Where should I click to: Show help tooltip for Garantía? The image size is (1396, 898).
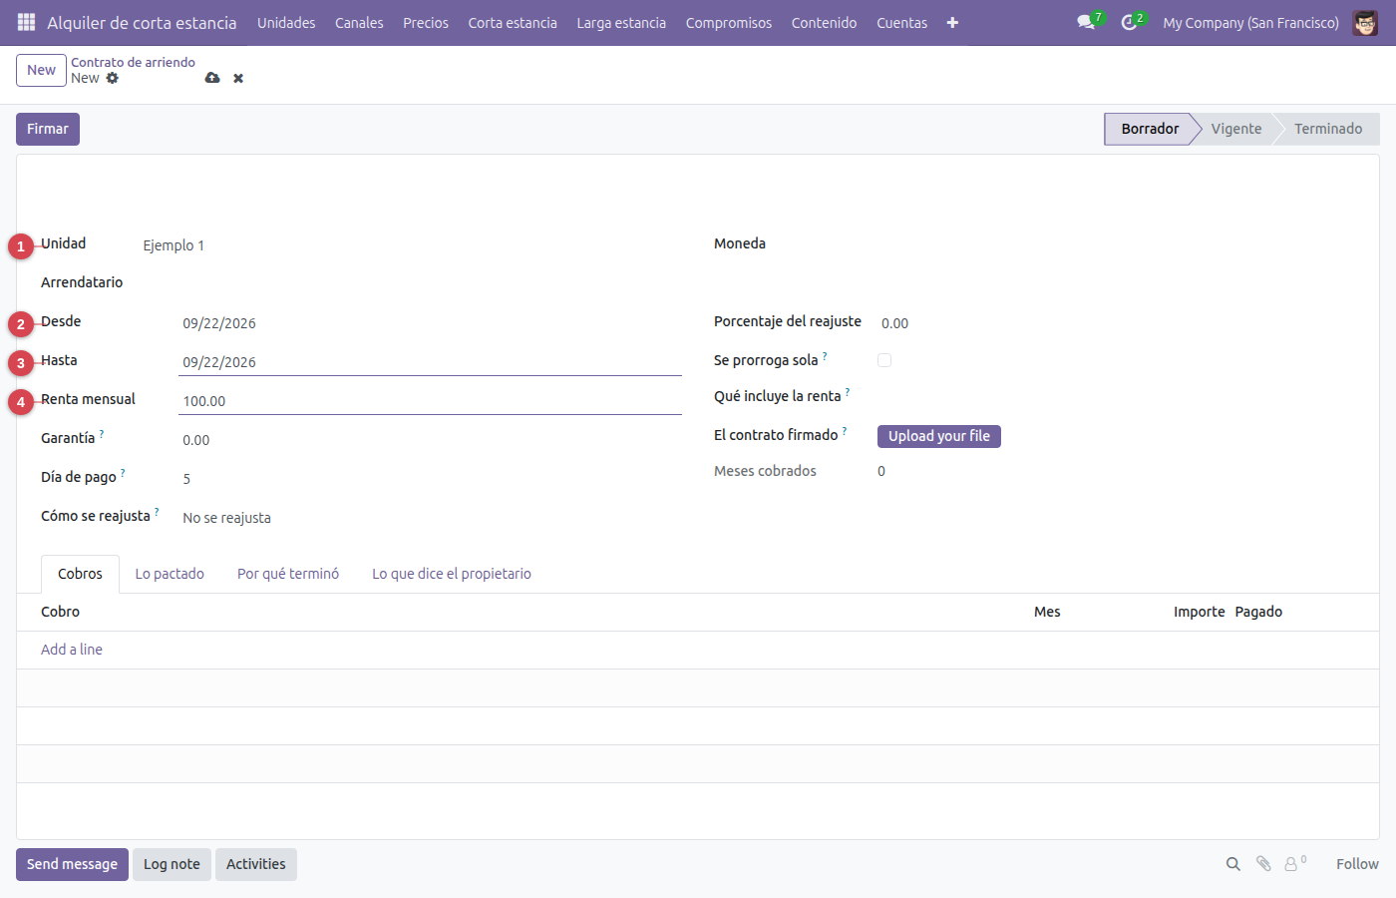click(x=102, y=434)
